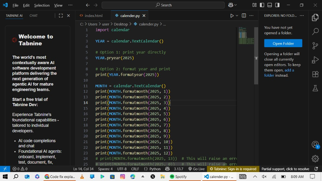Image resolution: width=322 pixels, height=181 pixels.
Task: Open Instagram from the taskbar
Action: 123,177
